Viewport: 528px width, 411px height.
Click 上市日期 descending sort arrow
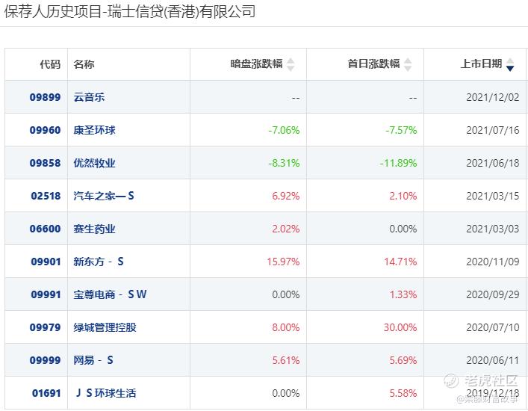[x=510, y=67]
